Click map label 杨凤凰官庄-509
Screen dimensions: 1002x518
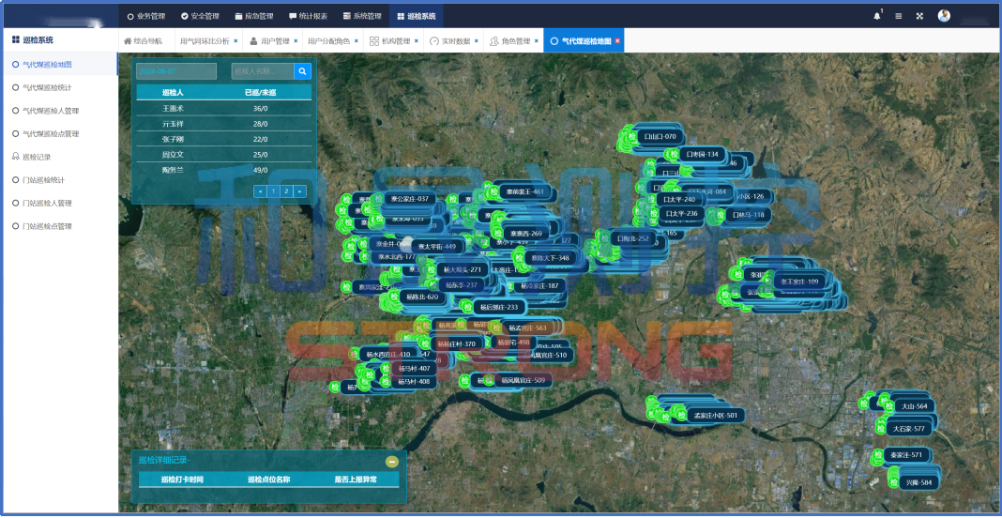click(522, 380)
